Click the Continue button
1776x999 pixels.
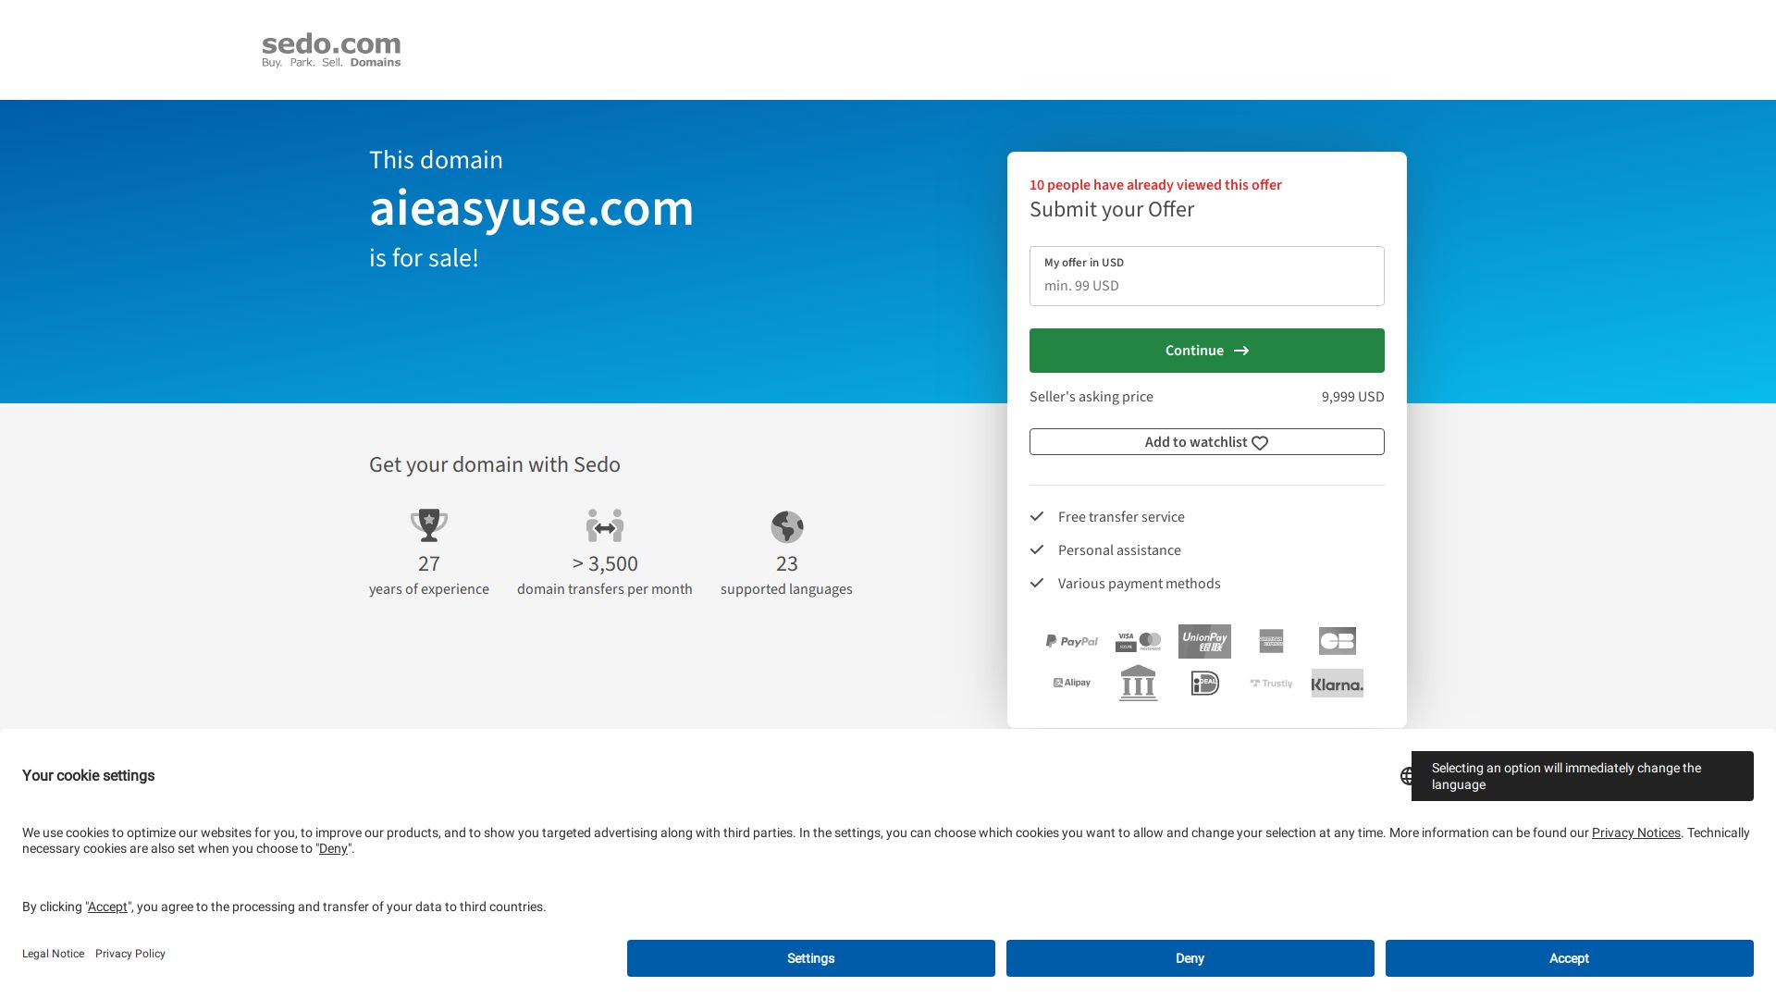1206,350
